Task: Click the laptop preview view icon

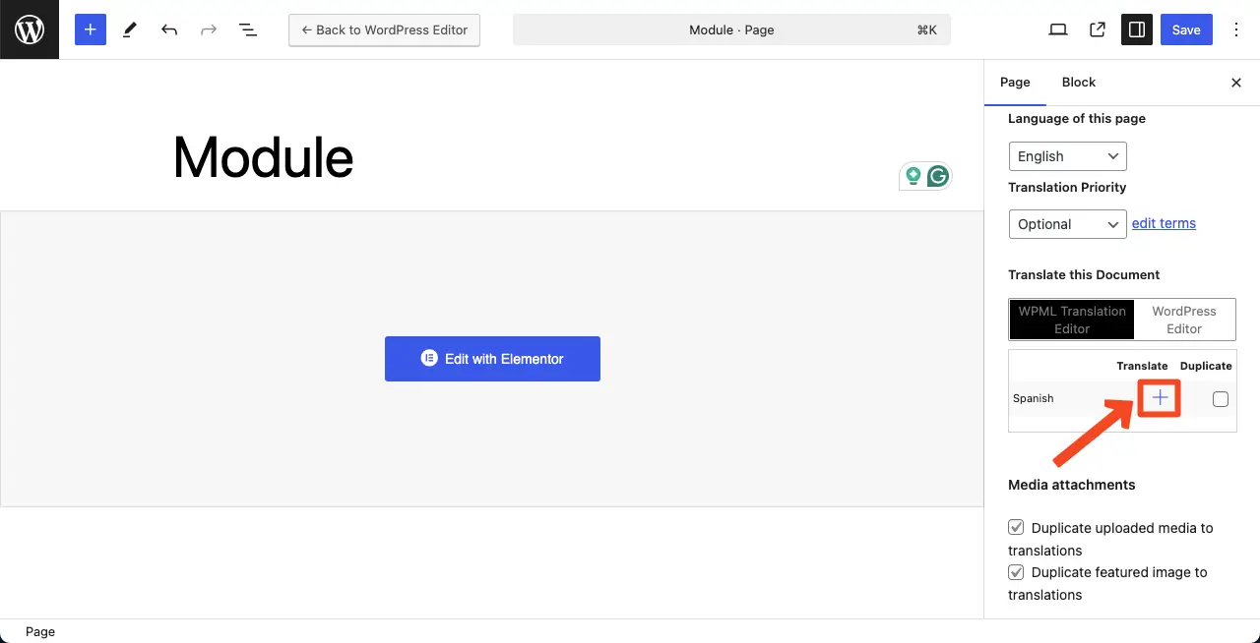Action: [1058, 29]
